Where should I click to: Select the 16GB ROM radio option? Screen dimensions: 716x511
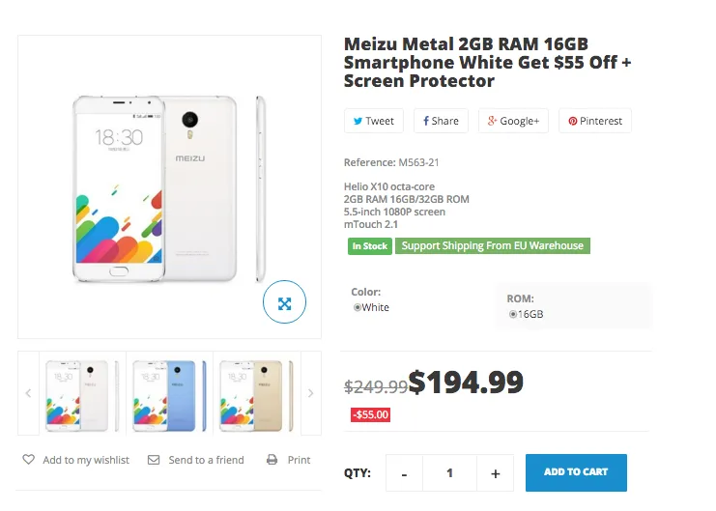[513, 314]
